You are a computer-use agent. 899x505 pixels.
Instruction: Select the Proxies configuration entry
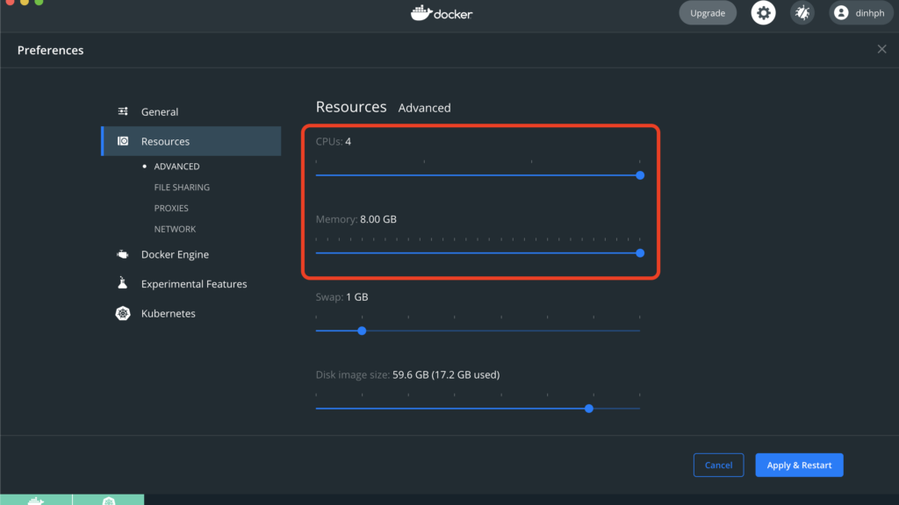[174, 208]
